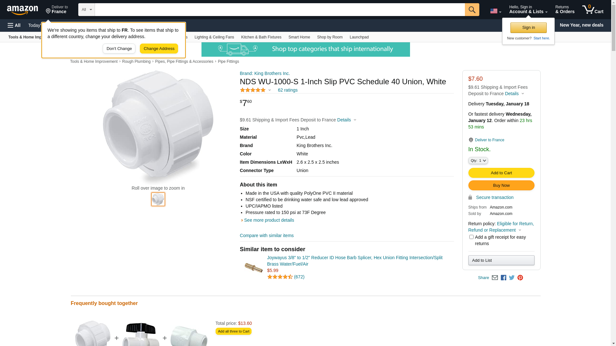Expand the star ratings popover arrow
The height and width of the screenshot is (346, 616).
pyautogui.click(x=269, y=90)
